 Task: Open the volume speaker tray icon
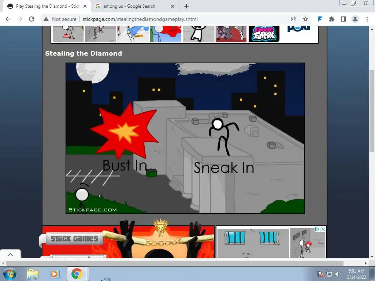338,274
